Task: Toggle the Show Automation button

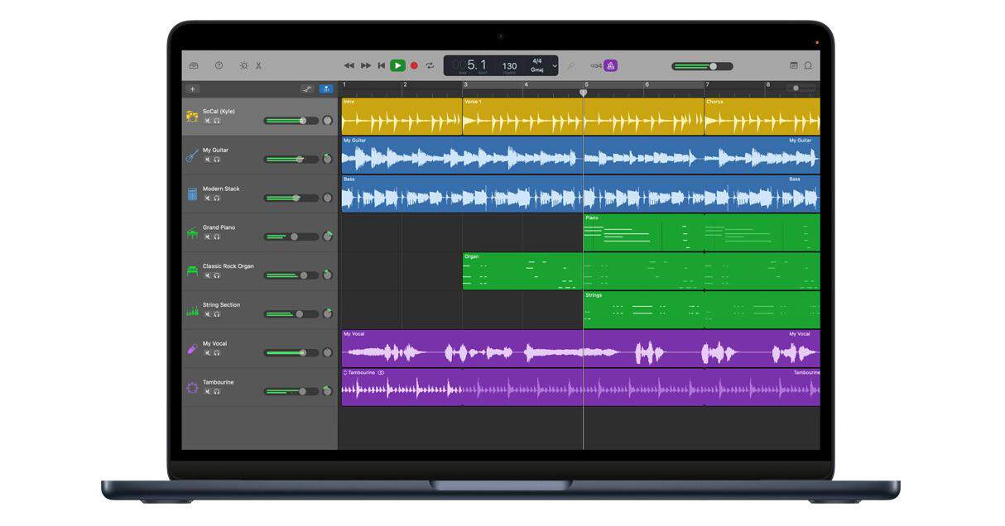Action: point(307,88)
